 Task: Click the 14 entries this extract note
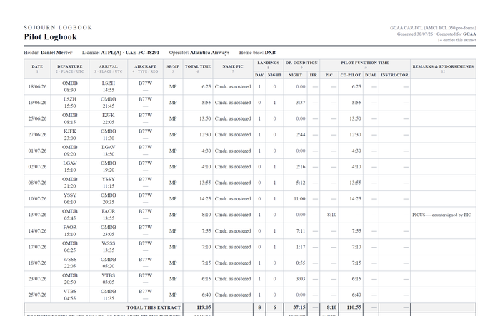click(456, 40)
